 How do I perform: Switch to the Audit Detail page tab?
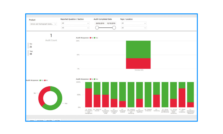click(x=57, y=120)
